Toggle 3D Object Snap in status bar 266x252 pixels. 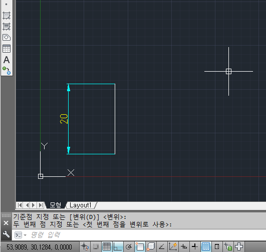(151, 246)
